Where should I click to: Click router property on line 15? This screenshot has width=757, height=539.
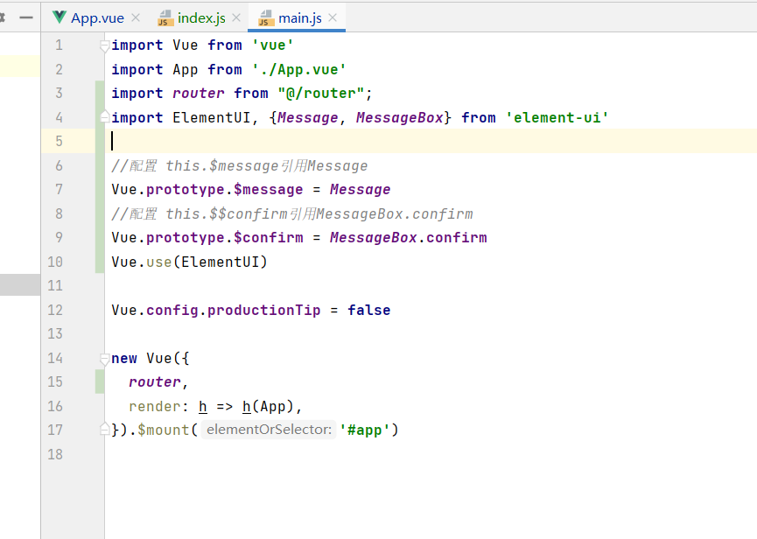pyautogui.click(x=155, y=382)
